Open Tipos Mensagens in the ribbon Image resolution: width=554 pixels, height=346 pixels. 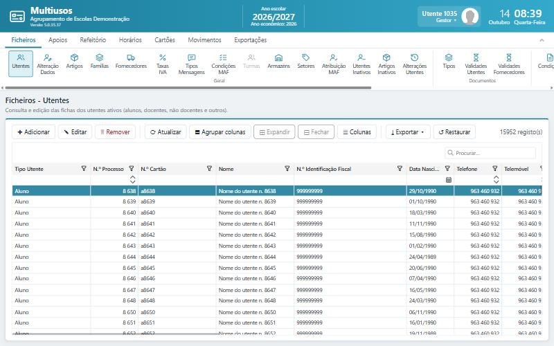point(192,64)
